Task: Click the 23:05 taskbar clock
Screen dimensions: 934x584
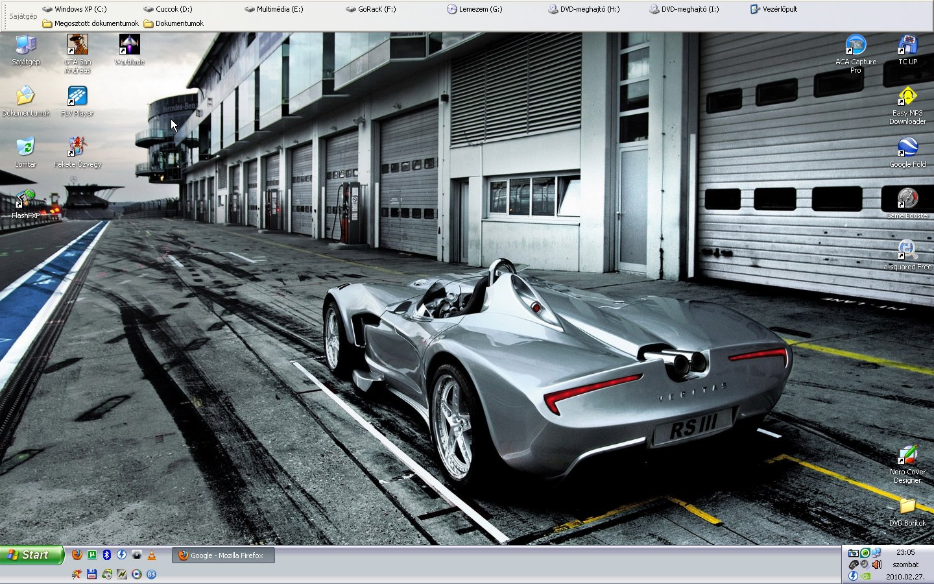Action: [905, 552]
